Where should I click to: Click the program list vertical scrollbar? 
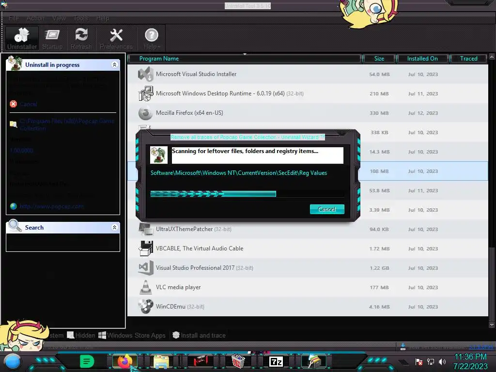point(491,190)
